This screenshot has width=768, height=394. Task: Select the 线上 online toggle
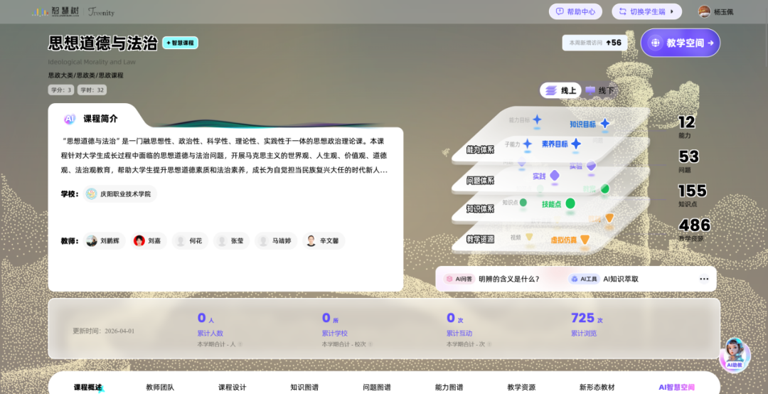[x=561, y=90]
